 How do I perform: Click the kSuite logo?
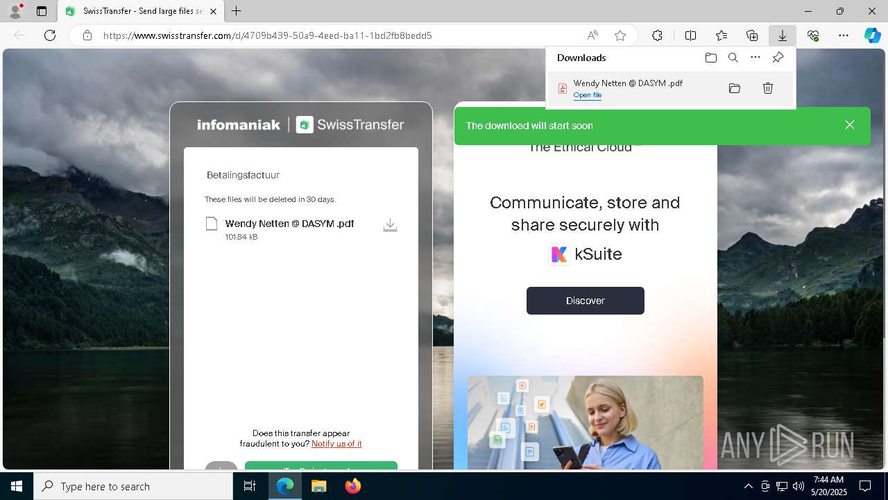pos(585,254)
